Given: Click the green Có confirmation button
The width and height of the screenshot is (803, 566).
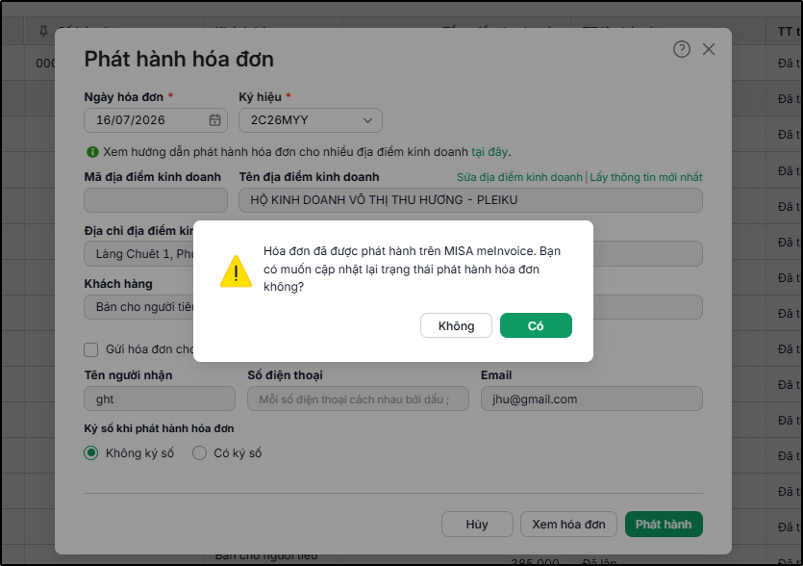Looking at the screenshot, I should [536, 325].
